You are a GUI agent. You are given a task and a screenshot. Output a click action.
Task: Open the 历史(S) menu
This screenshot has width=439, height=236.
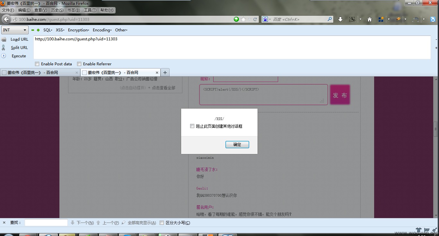point(57,10)
